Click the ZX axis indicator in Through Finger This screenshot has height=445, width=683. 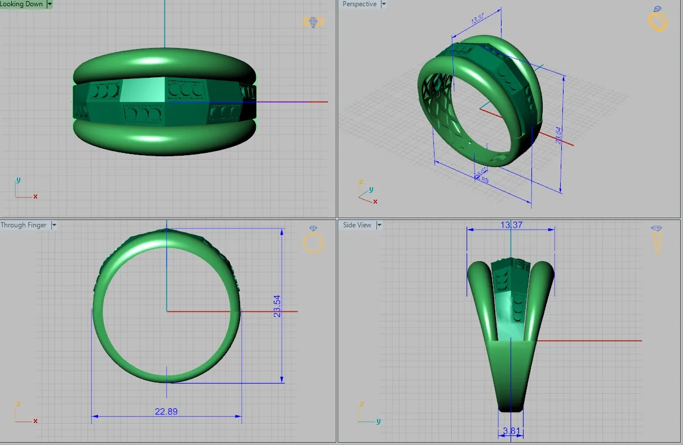[x=25, y=413]
